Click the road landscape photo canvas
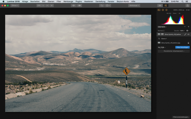Screen dimensions: 191x119 78,63
